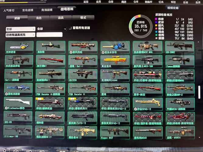Click the scroll-down arrow of weapon list
This screenshot has height=152, width=203.
(199, 137)
